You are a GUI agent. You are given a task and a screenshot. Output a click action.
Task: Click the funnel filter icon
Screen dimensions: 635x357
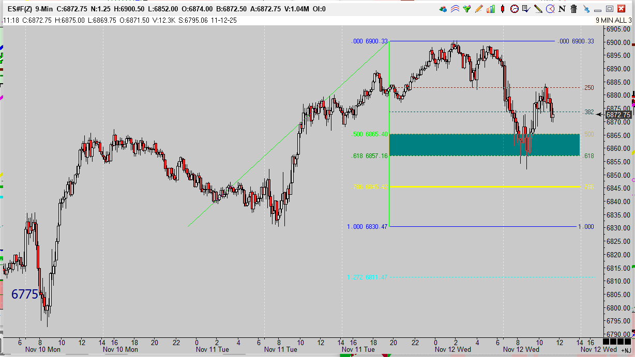click(x=467, y=9)
